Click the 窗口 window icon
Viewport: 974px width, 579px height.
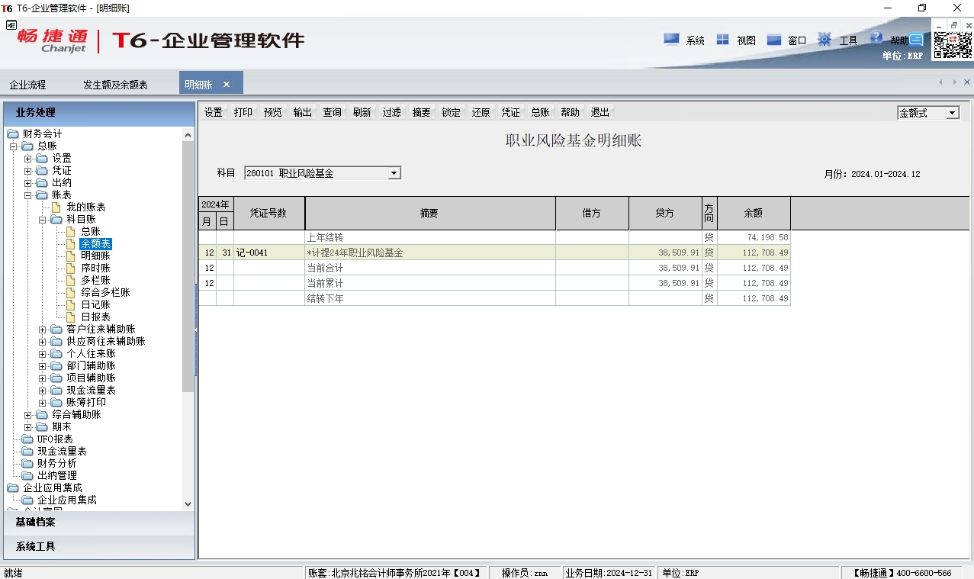(774, 40)
